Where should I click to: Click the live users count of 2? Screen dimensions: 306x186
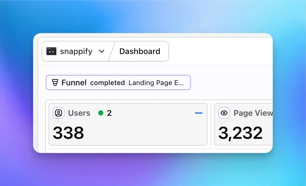(x=109, y=113)
